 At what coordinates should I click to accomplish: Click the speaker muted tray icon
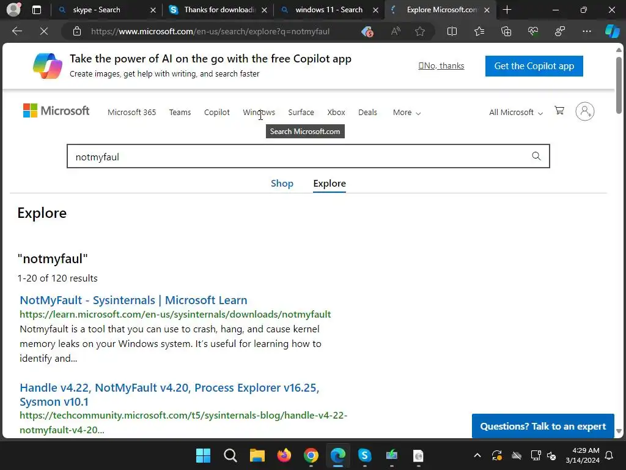coord(552,455)
